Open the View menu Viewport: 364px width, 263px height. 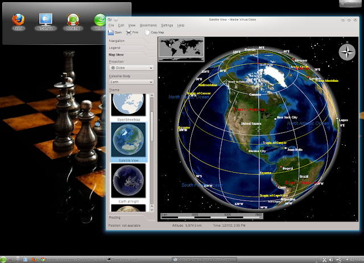coord(131,26)
